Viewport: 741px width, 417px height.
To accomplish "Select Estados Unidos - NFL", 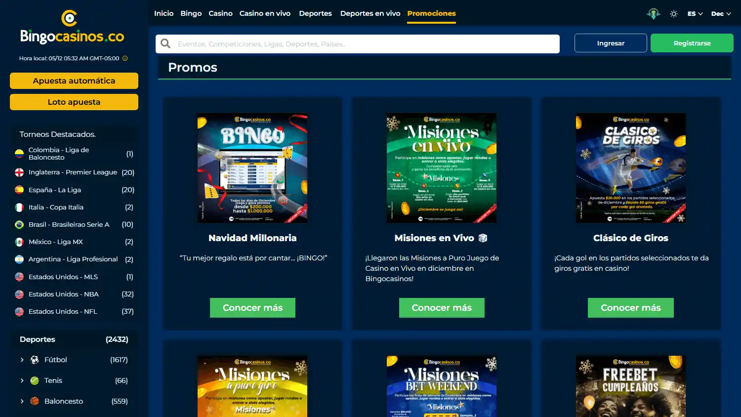I will 74,311.
